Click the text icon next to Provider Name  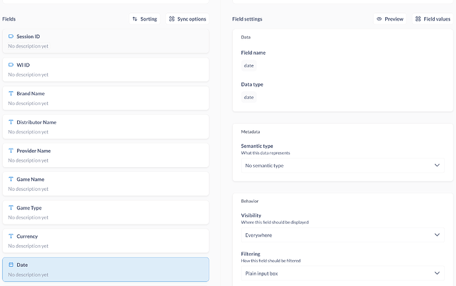coord(11,151)
